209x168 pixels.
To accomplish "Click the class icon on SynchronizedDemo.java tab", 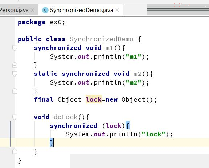I will pyautogui.click(x=45, y=10).
